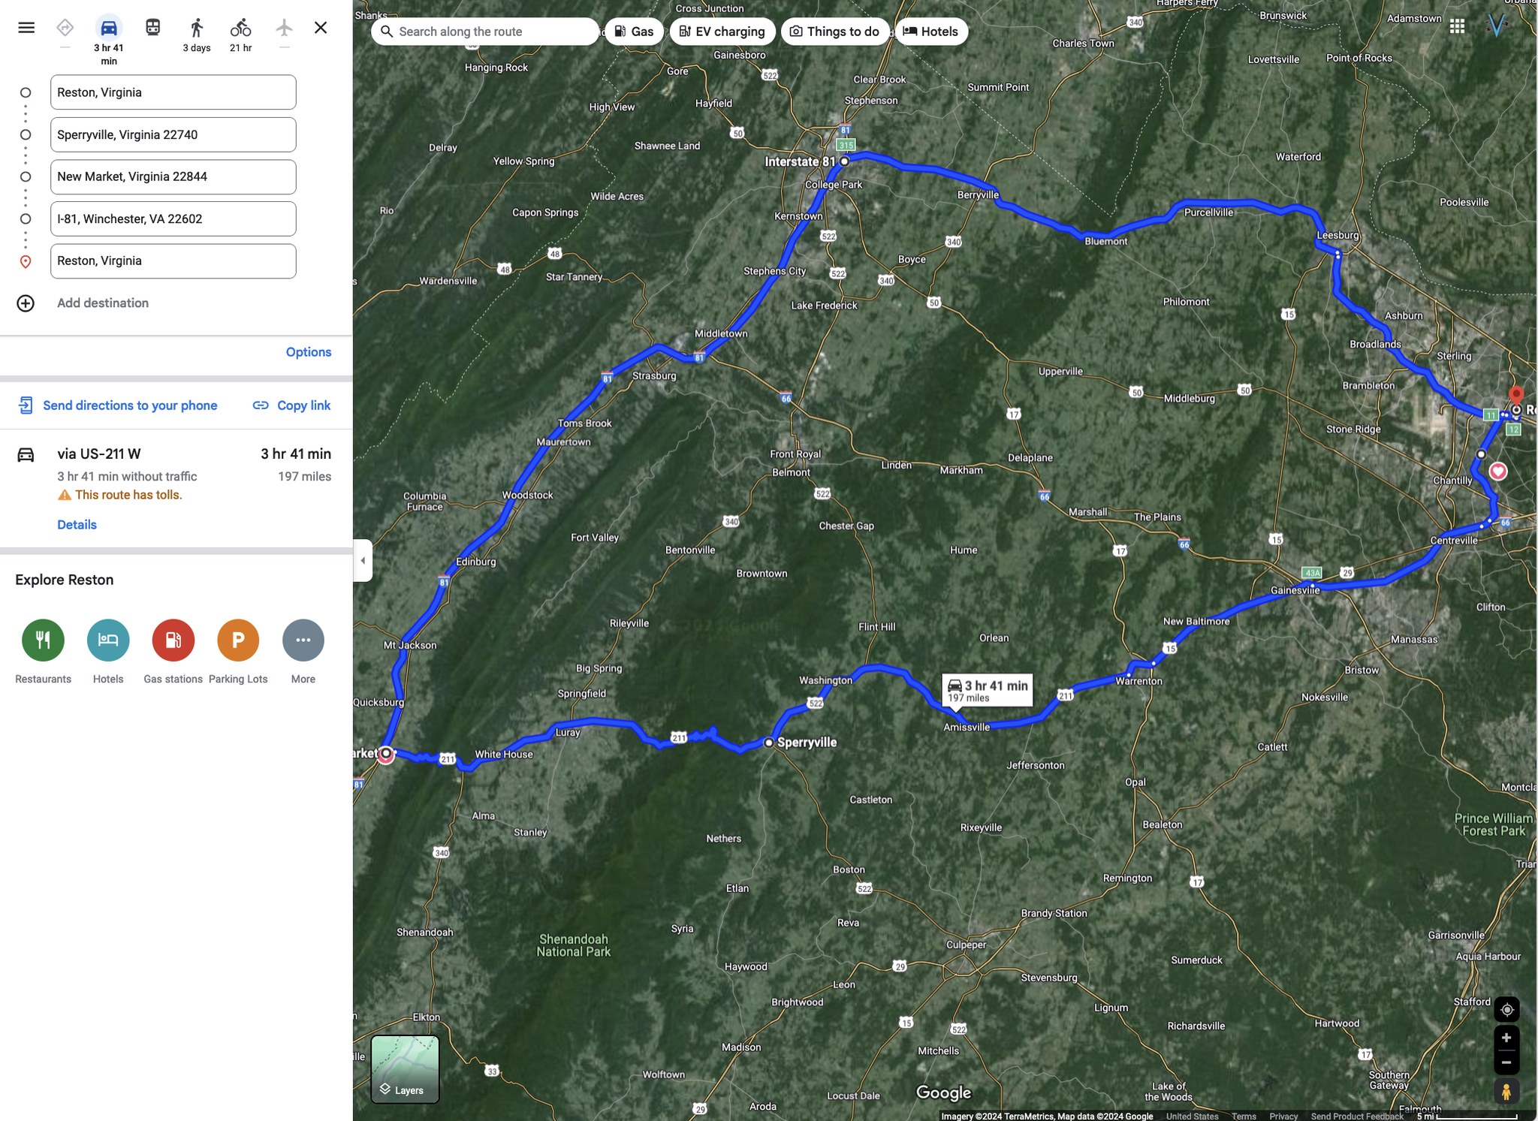Click the show your location icon
This screenshot has width=1538, height=1121.
pyautogui.click(x=1506, y=1010)
